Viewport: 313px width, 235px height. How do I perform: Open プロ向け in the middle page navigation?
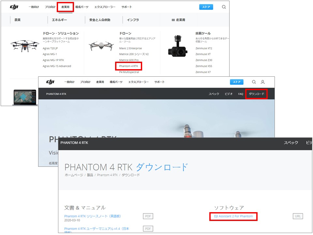pyautogui.click(x=85, y=82)
